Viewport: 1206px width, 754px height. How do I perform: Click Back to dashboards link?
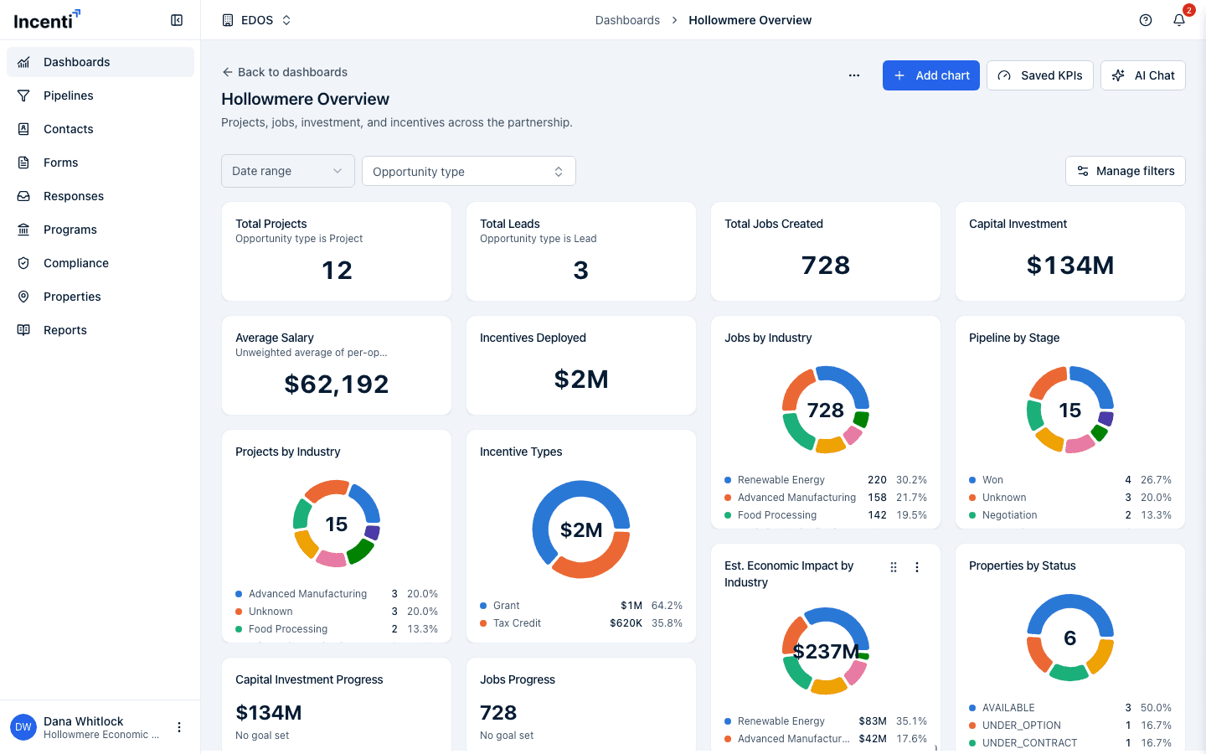[285, 72]
